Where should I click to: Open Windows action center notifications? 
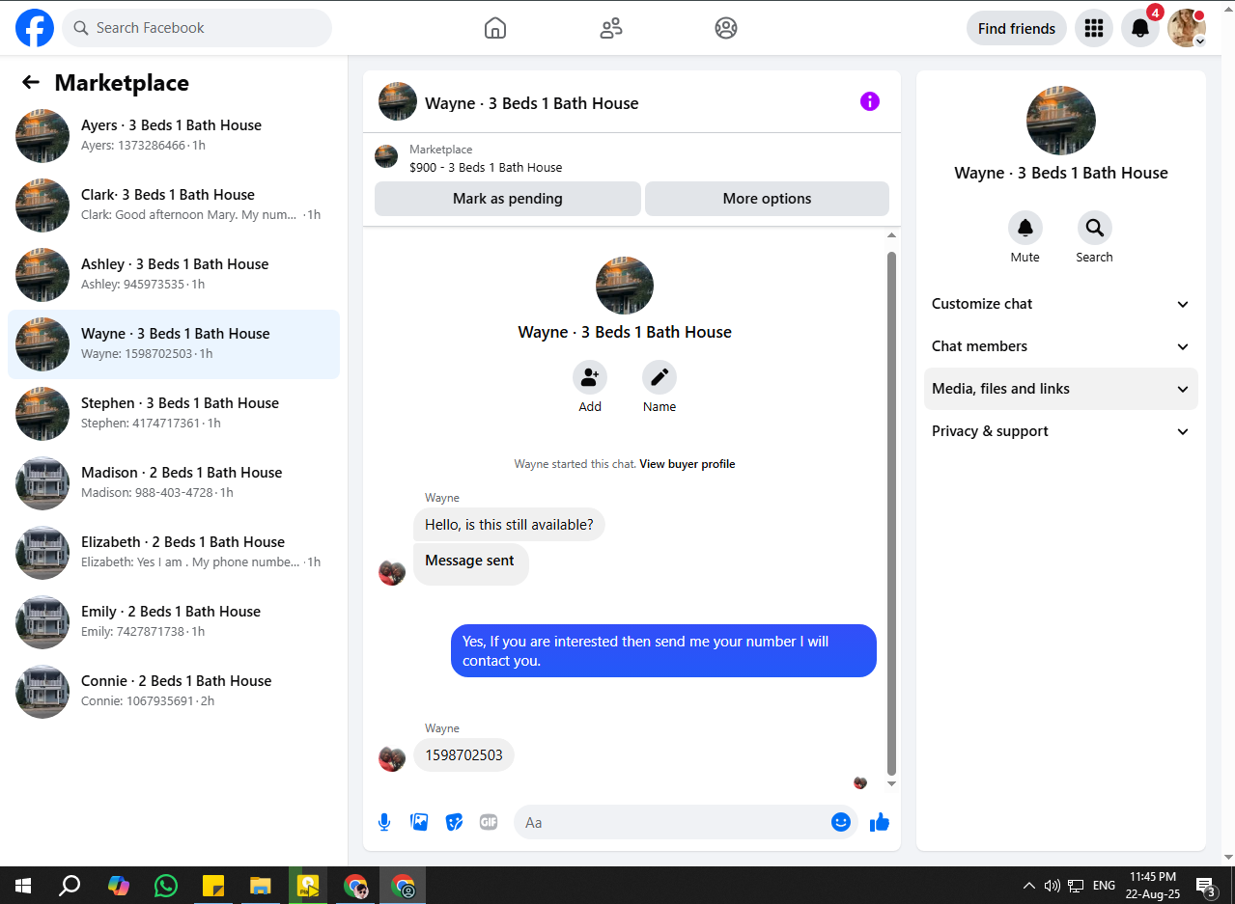[x=1205, y=886]
